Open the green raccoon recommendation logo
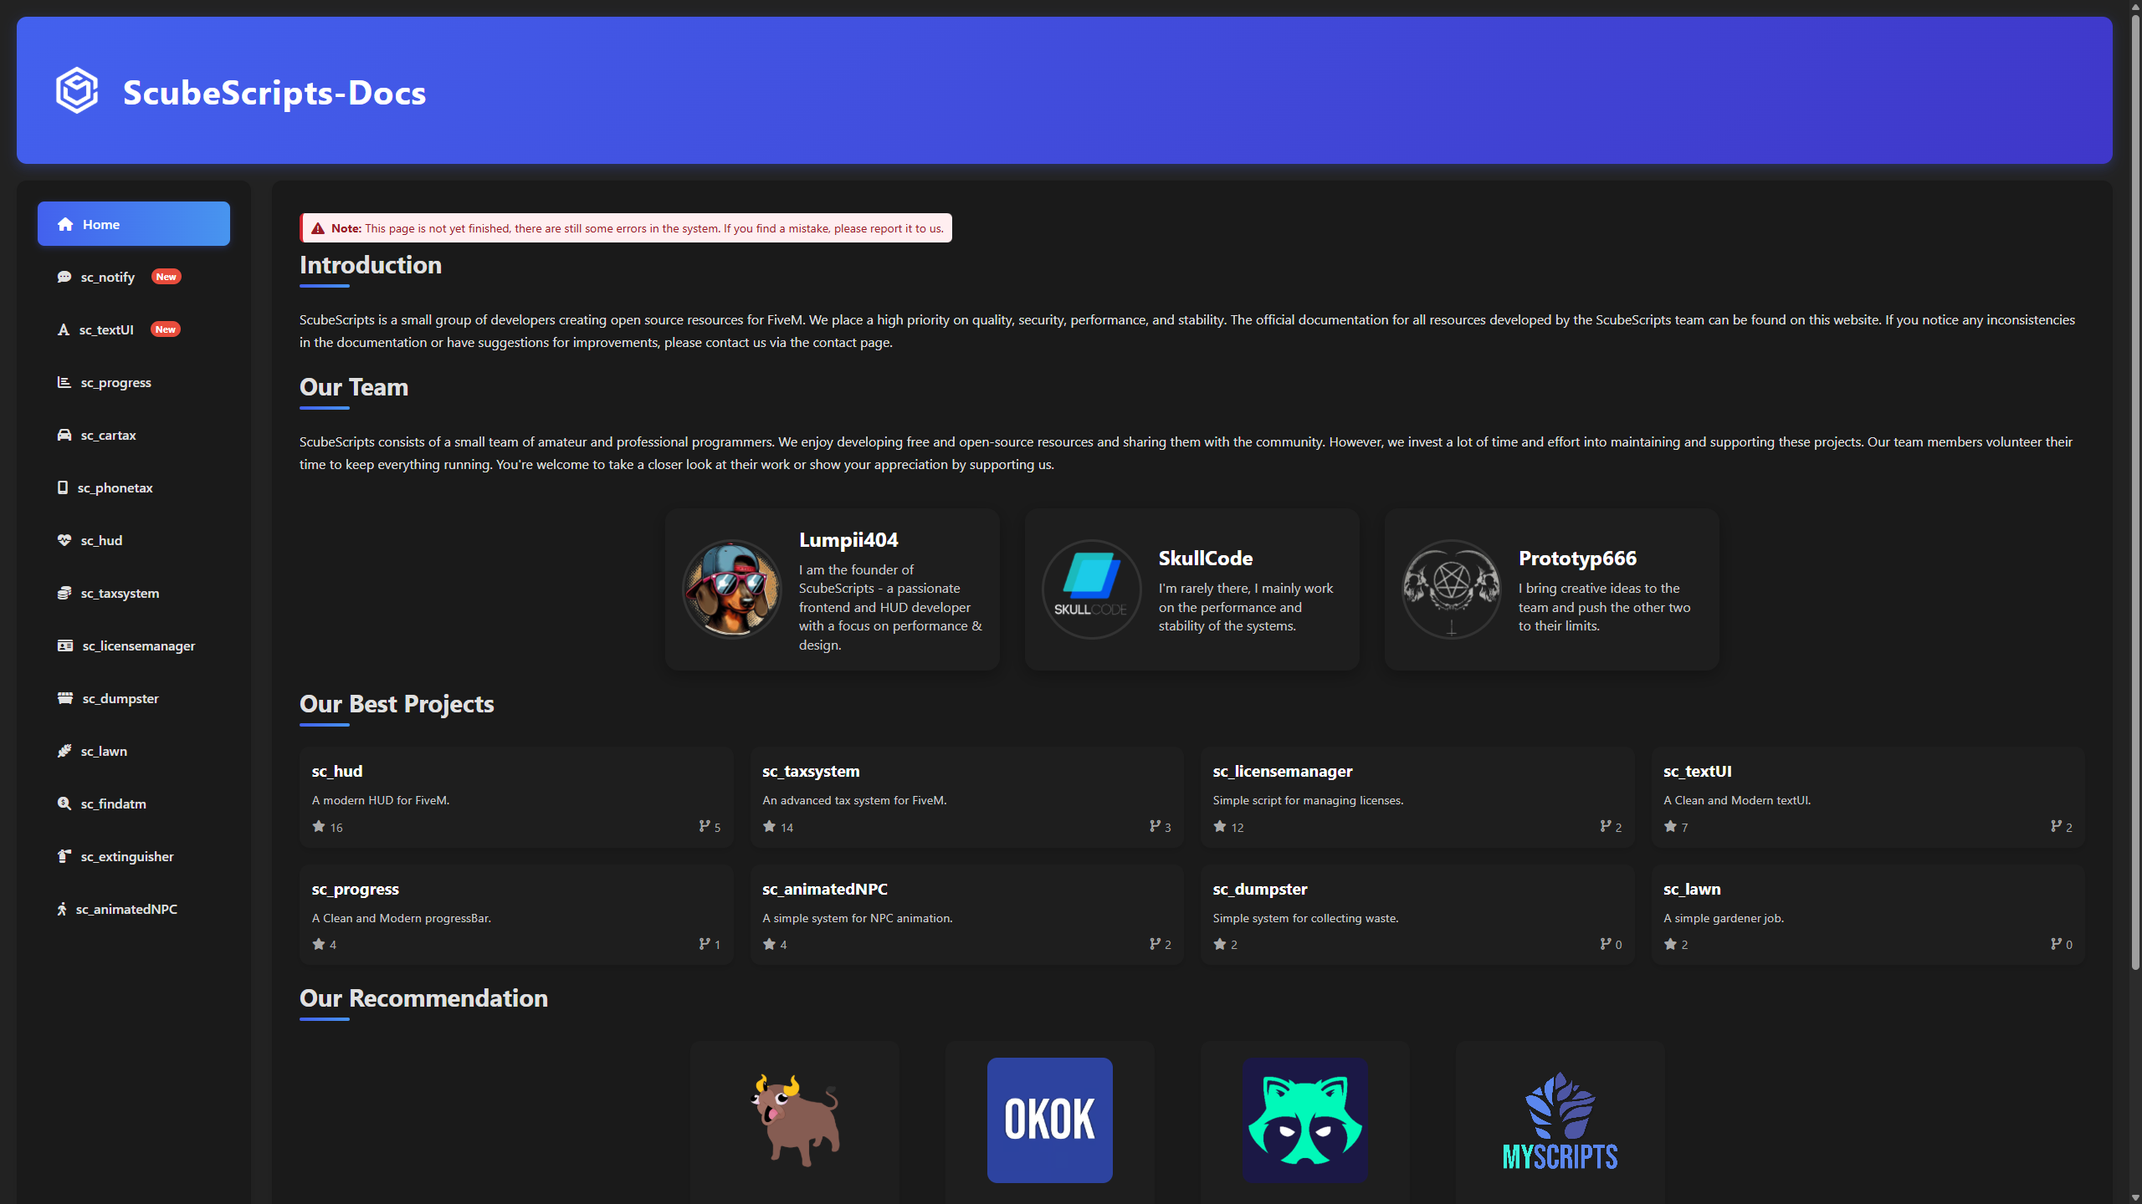This screenshot has width=2142, height=1204. 1305,1120
